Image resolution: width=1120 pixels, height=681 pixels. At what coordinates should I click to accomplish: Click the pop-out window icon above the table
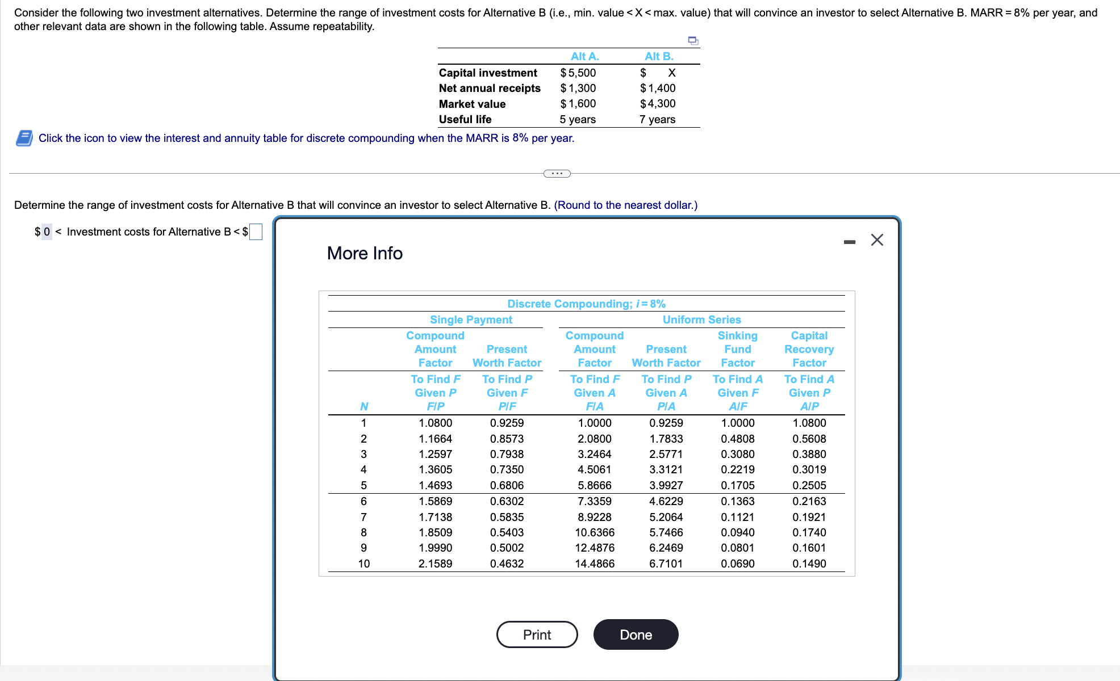click(692, 40)
